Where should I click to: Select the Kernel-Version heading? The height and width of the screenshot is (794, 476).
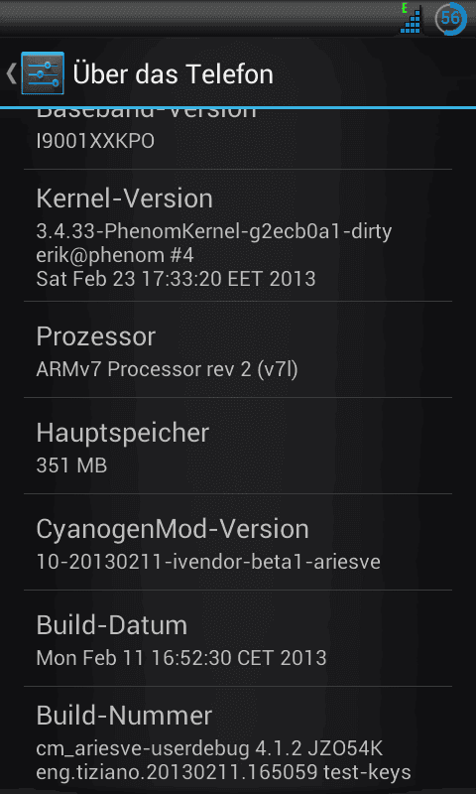point(124,198)
